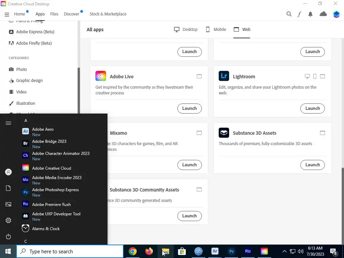
Task: Click the letter A group header
Action: click(26, 121)
